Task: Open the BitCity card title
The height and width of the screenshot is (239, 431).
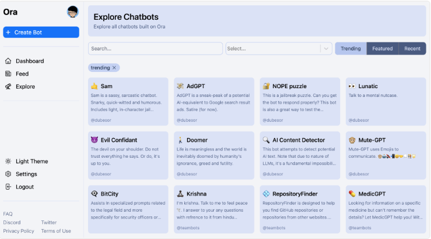Action: click(109, 194)
